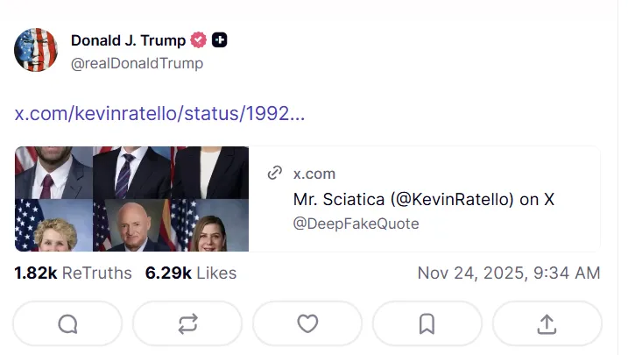Screen dimensions: 628x355
Task: Click the @realDonaldTrump handle
Action: coord(137,63)
